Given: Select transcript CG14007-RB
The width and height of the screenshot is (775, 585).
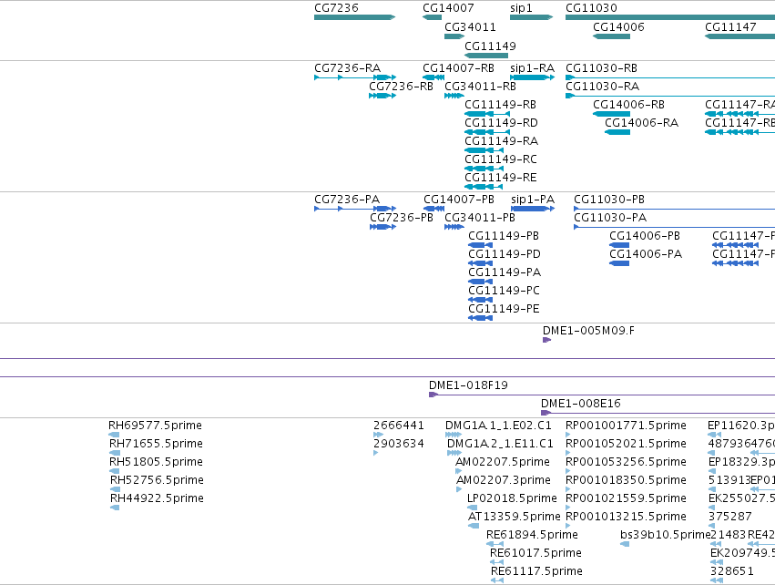Looking at the screenshot, I should [x=433, y=77].
